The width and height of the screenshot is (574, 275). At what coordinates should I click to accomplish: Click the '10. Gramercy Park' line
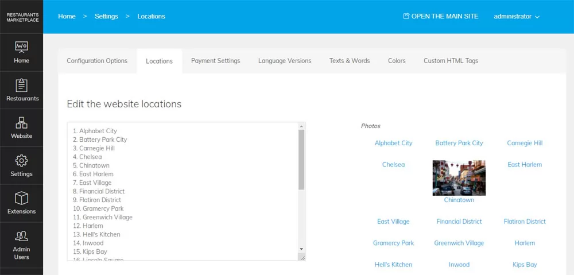99,209
